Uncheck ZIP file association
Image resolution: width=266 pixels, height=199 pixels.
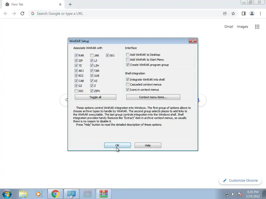[x=76, y=60]
